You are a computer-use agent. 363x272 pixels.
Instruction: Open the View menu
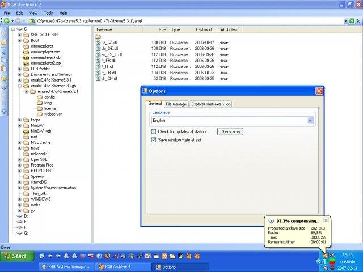pos(33,13)
